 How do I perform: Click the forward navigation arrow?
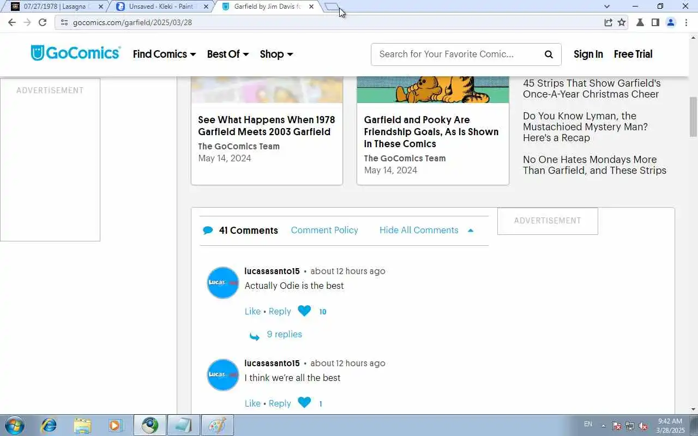[x=27, y=22]
